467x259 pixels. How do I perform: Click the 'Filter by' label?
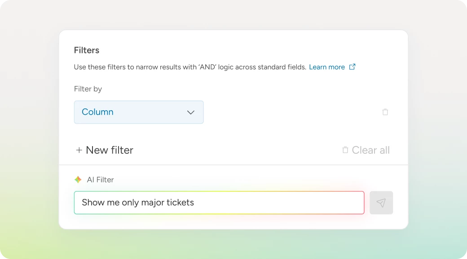(88, 89)
